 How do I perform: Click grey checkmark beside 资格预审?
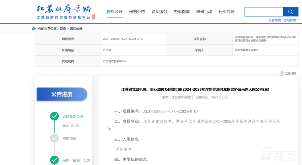pyautogui.click(x=54, y=138)
